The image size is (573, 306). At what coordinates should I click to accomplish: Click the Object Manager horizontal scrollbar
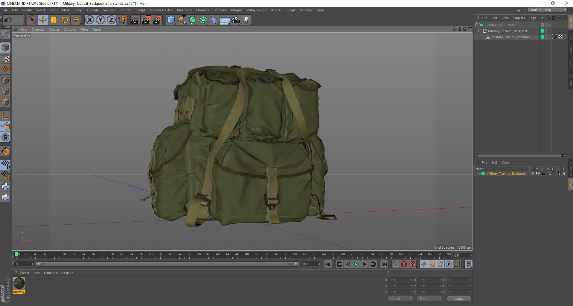(x=520, y=155)
